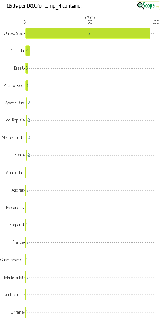The width and height of the screenshot is (164, 329).
Task: Click the Northern Ireland label
Action: pyautogui.click(x=13, y=295)
